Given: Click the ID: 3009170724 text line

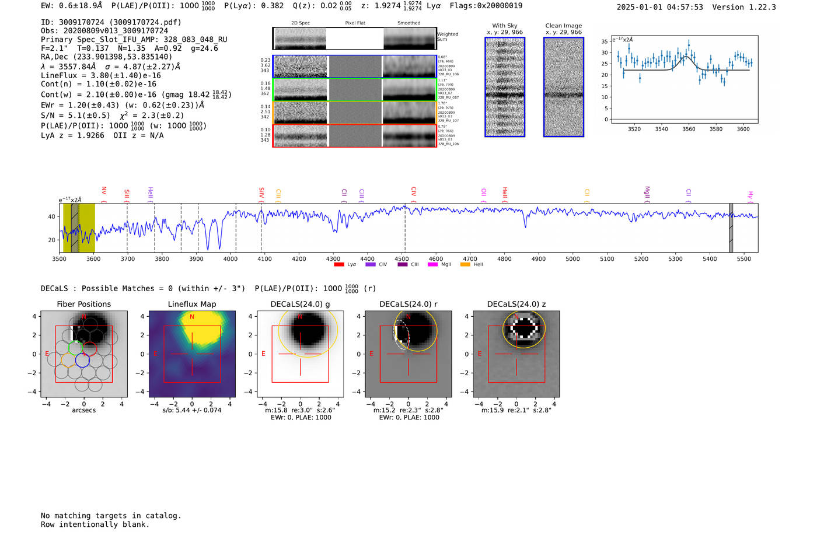Looking at the screenshot, I should tap(111, 22).
